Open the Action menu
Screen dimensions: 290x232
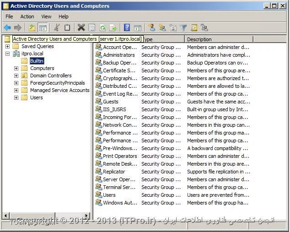point(27,16)
